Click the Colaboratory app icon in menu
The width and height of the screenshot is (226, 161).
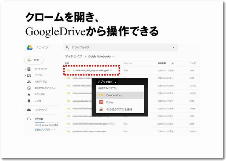click(x=101, y=95)
